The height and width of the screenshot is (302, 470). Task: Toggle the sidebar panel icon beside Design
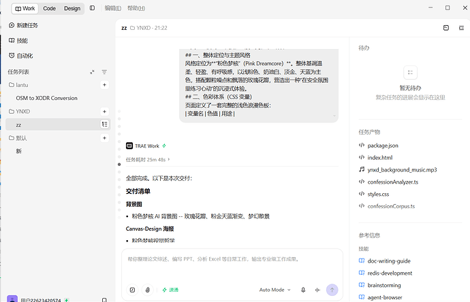click(x=93, y=8)
